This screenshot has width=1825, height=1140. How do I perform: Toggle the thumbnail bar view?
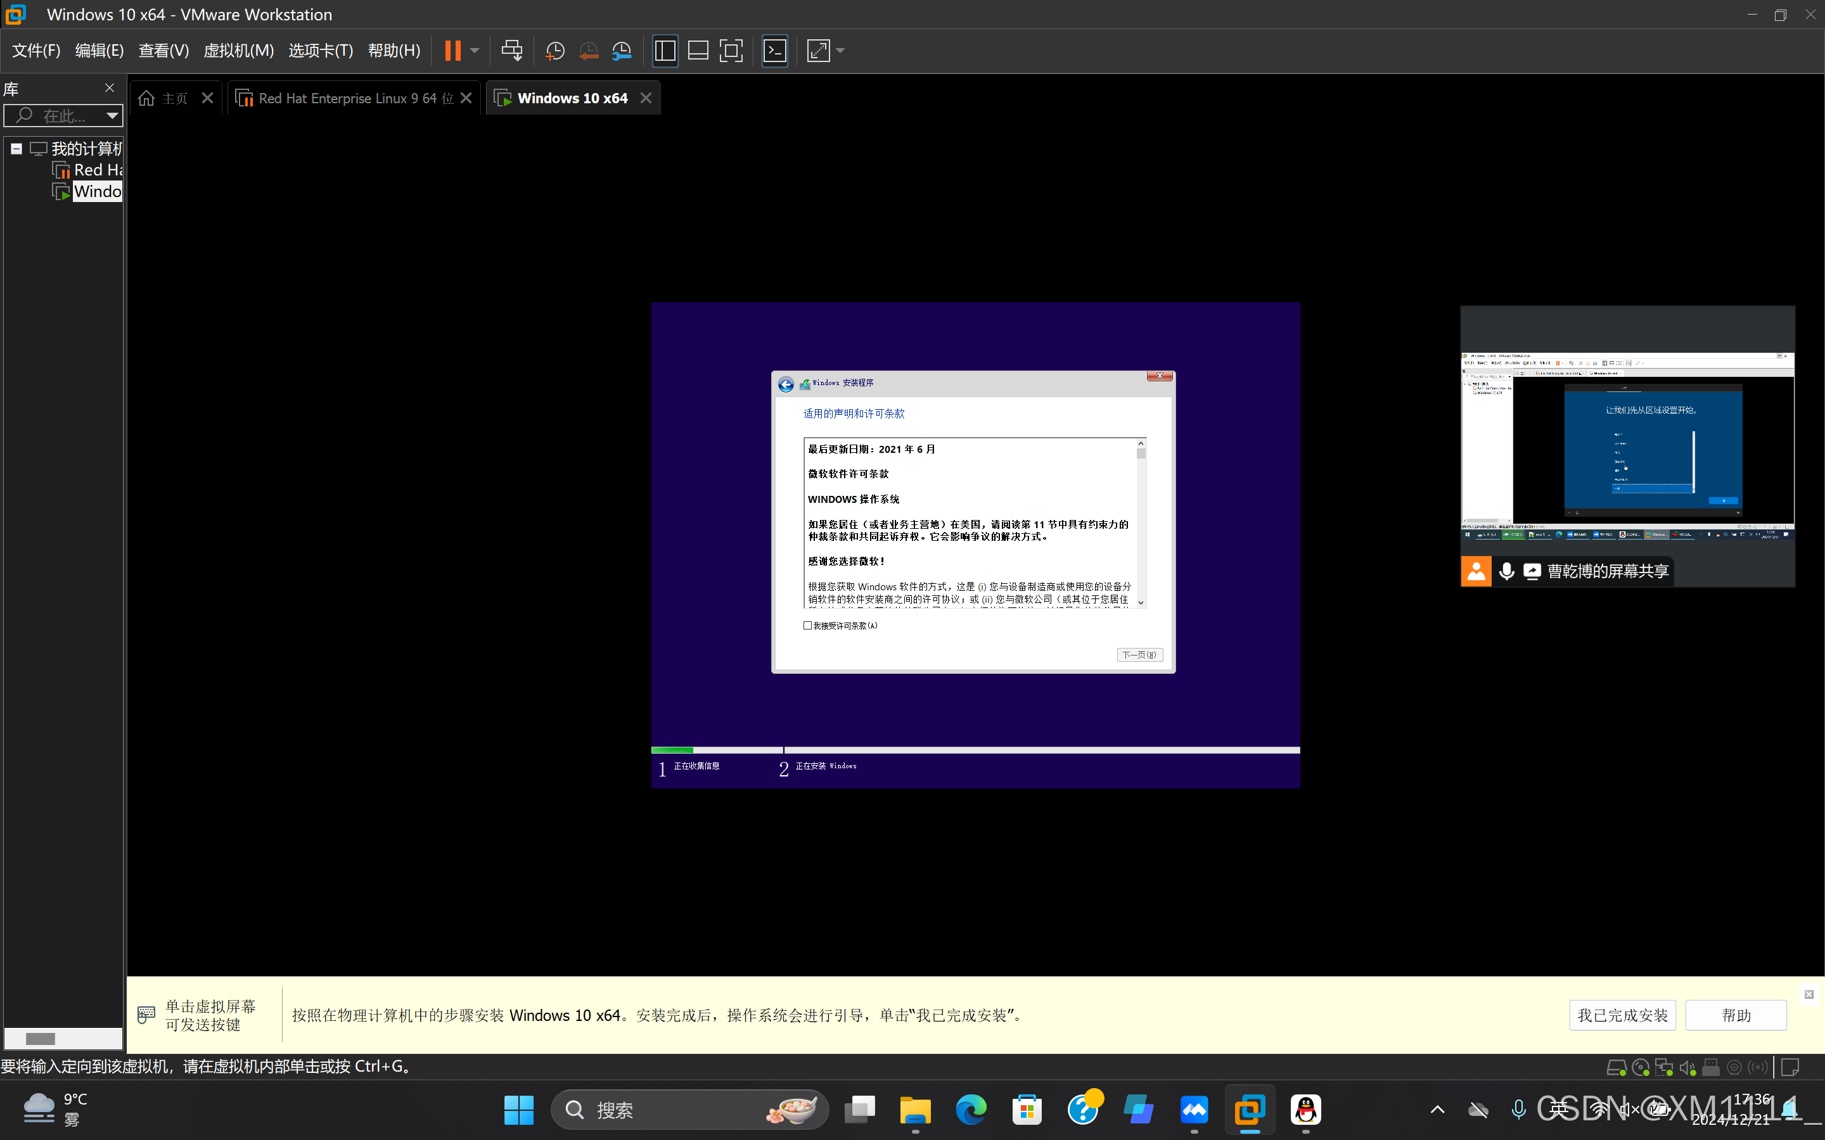point(698,51)
